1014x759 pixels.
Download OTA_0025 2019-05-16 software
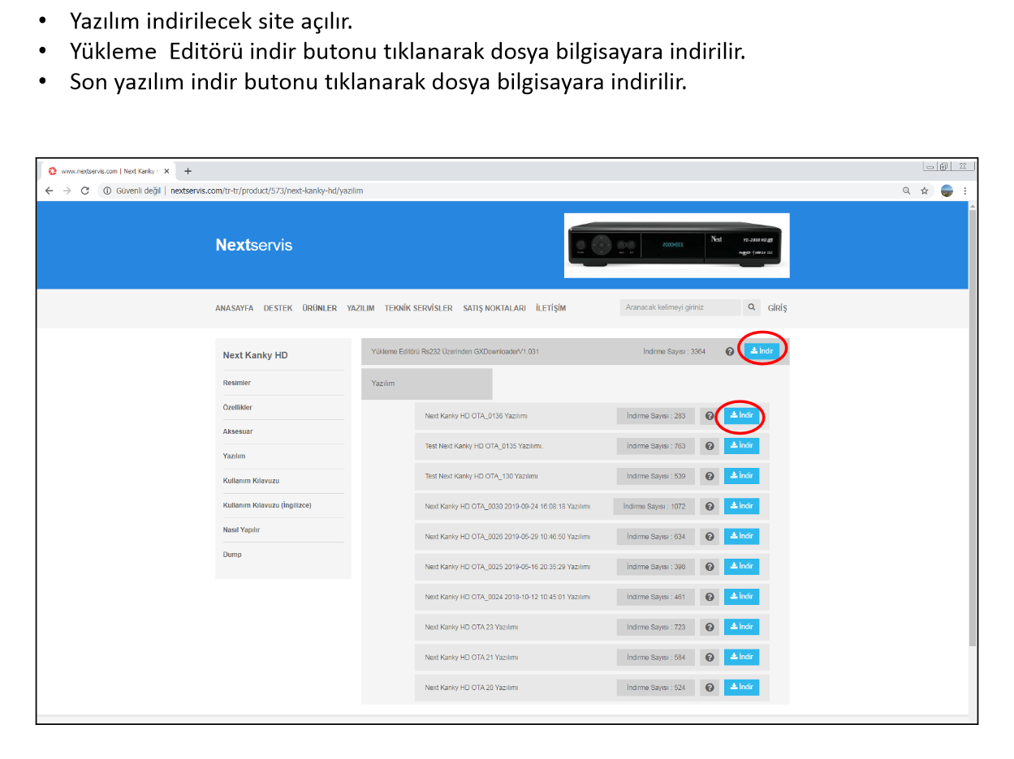tap(741, 566)
